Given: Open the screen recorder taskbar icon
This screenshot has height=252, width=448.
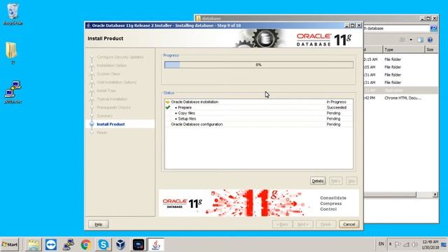Looking at the screenshot, I should point(139,245).
